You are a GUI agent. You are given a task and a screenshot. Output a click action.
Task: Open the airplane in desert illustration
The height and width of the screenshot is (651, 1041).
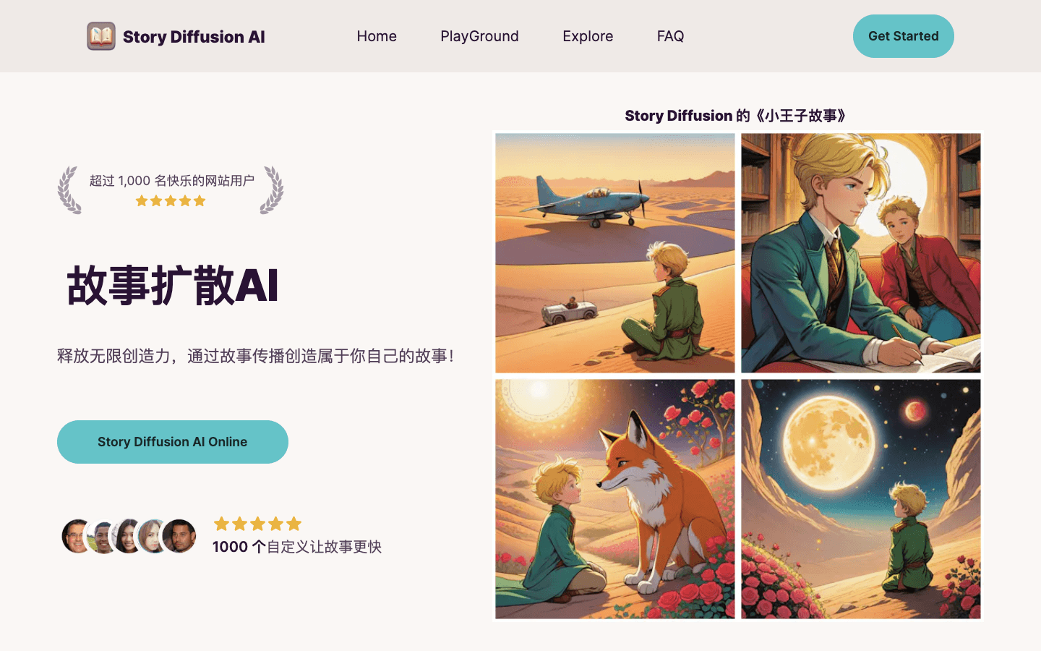(x=615, y=253)
